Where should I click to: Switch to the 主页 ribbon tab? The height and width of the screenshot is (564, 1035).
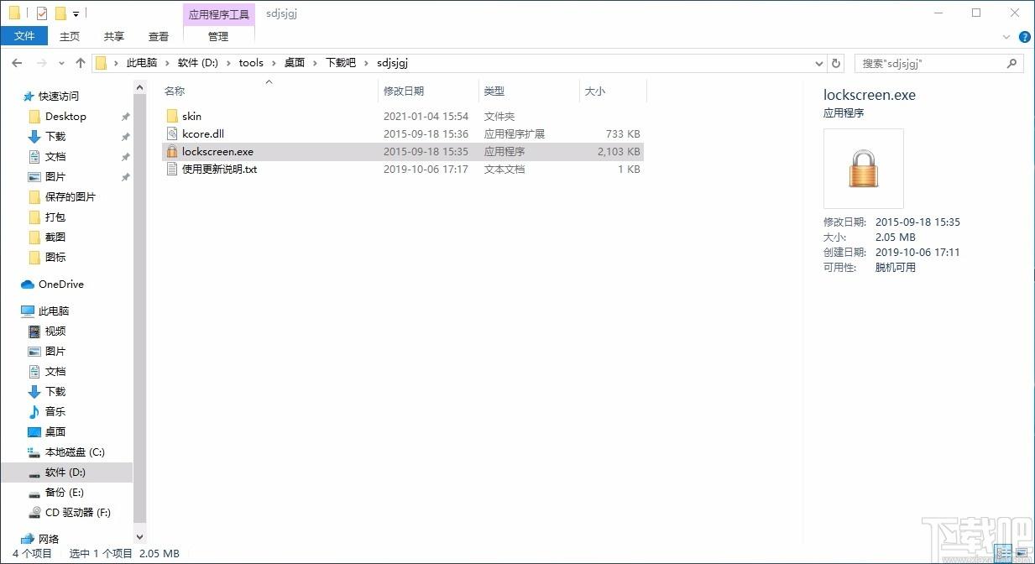click(70, 36)
